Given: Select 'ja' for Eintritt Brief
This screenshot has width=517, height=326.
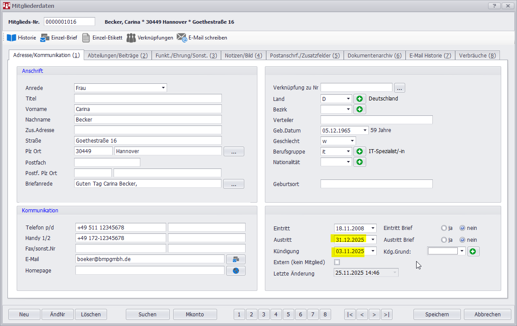Looking at the screenshot, I should click(444, 228).
